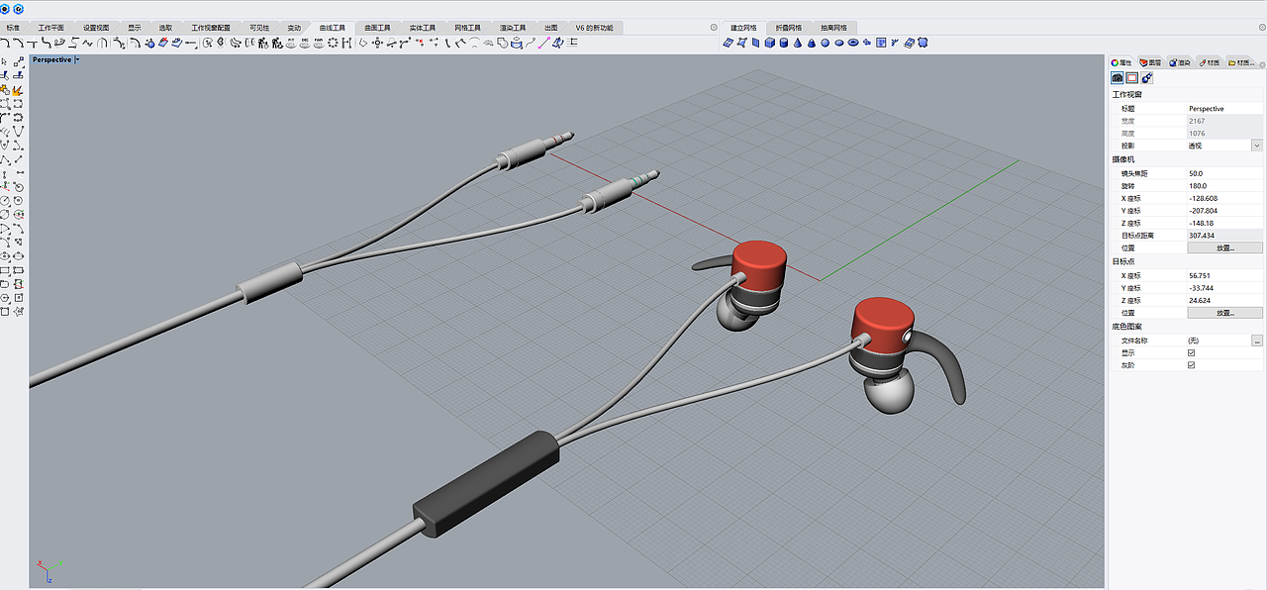Toggle the 灰阶 checkbox

tap(1192, 365)
